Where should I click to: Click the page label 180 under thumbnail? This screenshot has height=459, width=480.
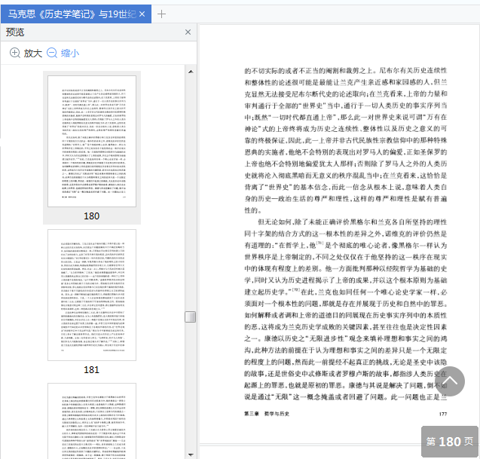click(91, 216)
